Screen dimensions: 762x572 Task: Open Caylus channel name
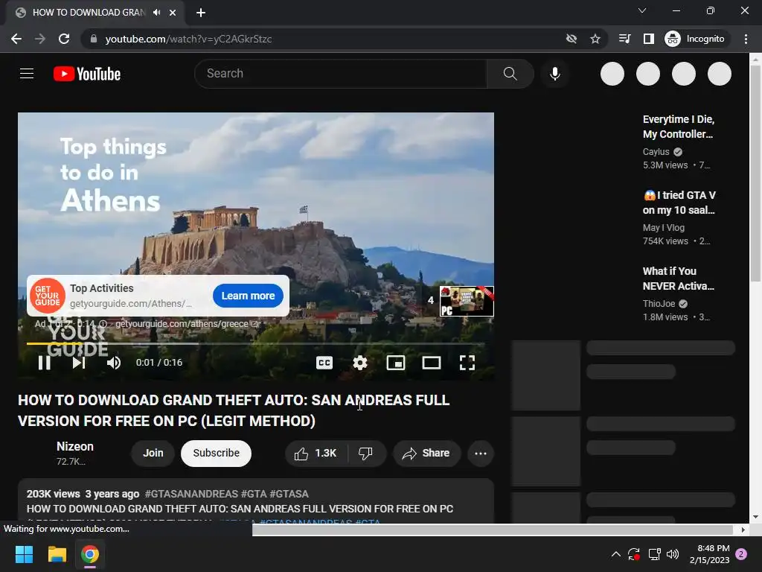(656, 152)
